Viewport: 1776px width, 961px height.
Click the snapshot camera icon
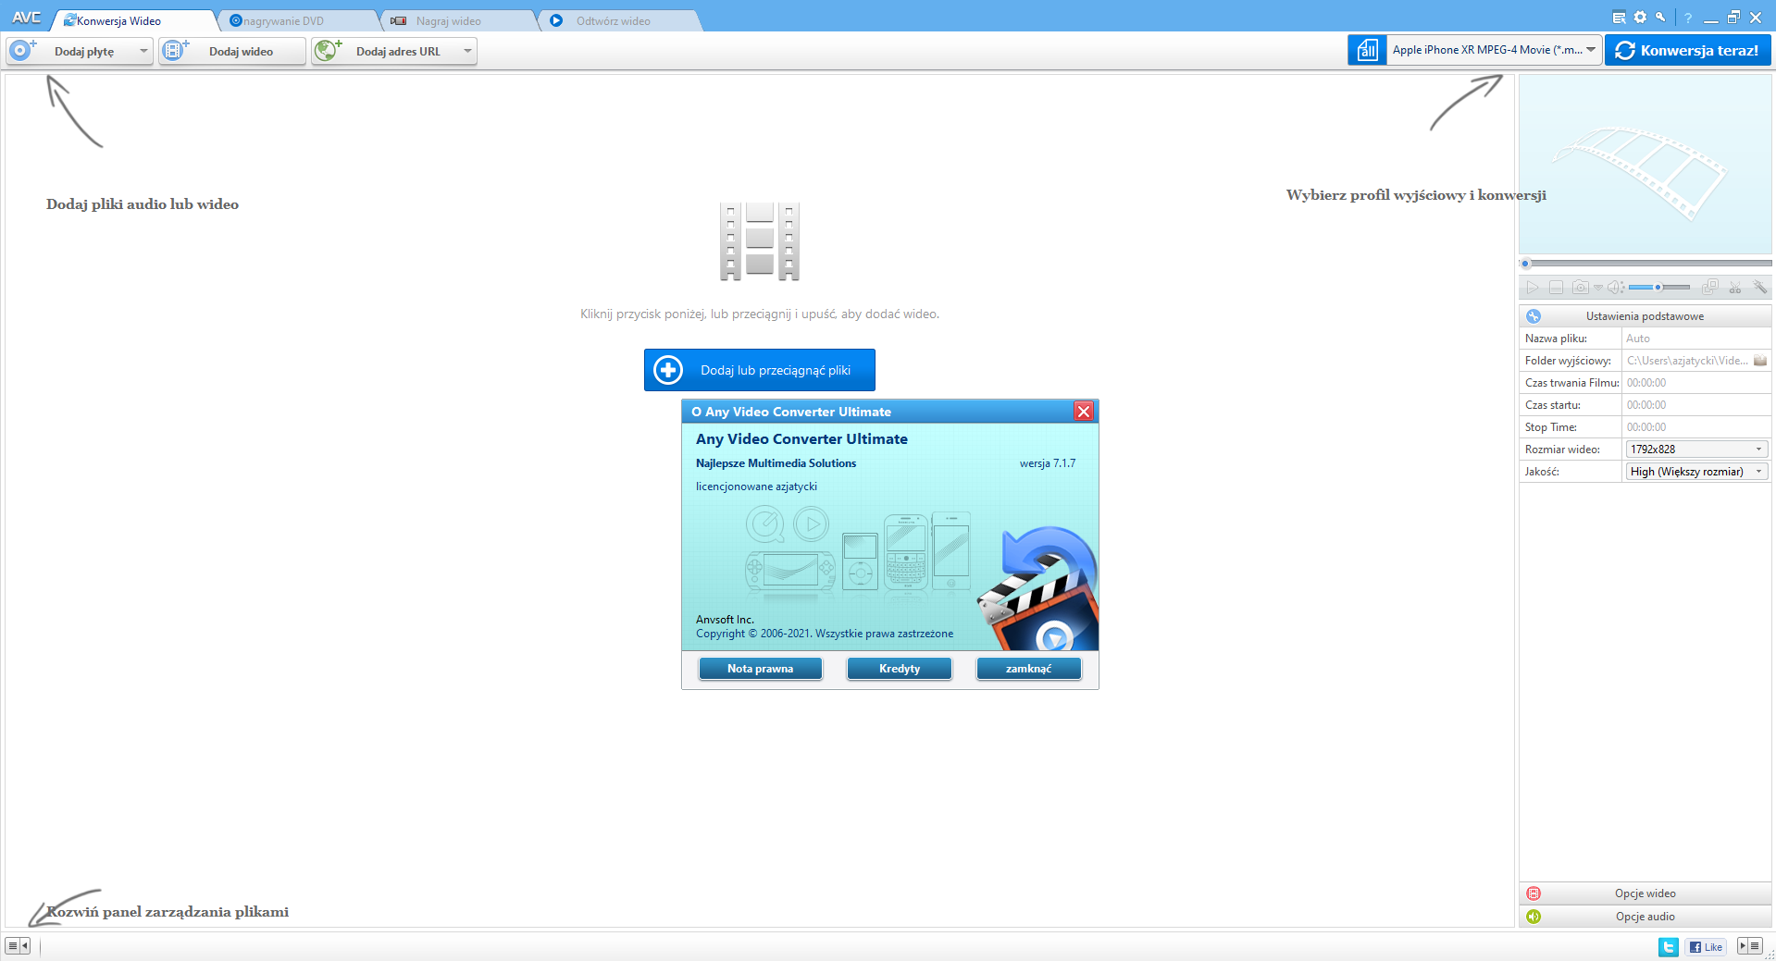click(x=1581, y=288)
